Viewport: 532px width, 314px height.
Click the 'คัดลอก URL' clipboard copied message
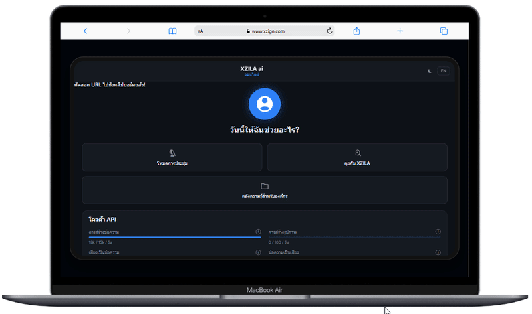pos(110,85)
